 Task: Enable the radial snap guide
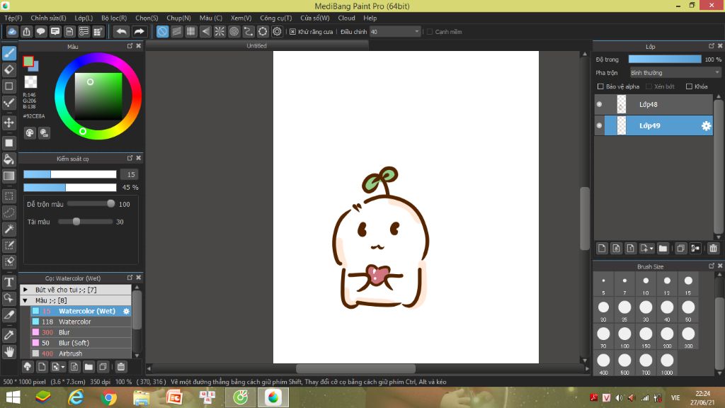pos(219,31)
